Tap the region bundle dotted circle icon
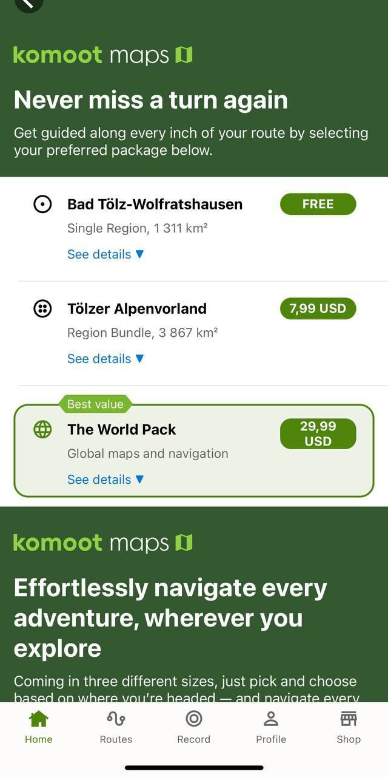The height and width of the screenshot is (777, 388). point(42,308)
